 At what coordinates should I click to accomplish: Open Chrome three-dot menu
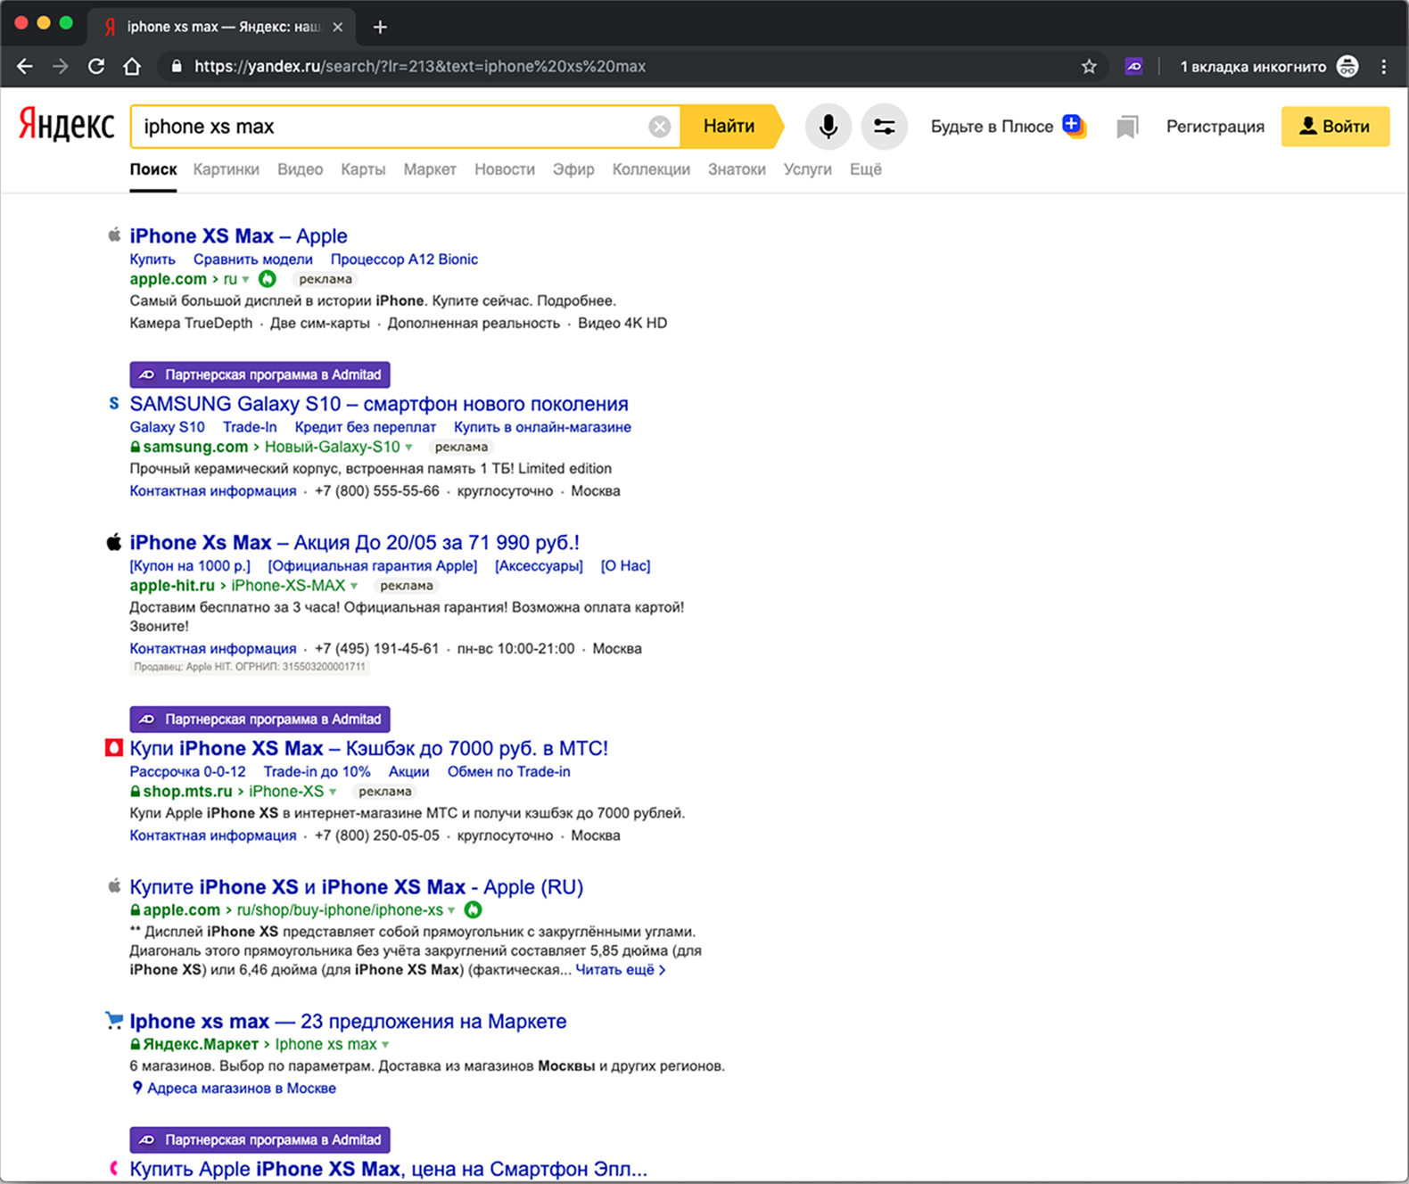pos(1383,67)
